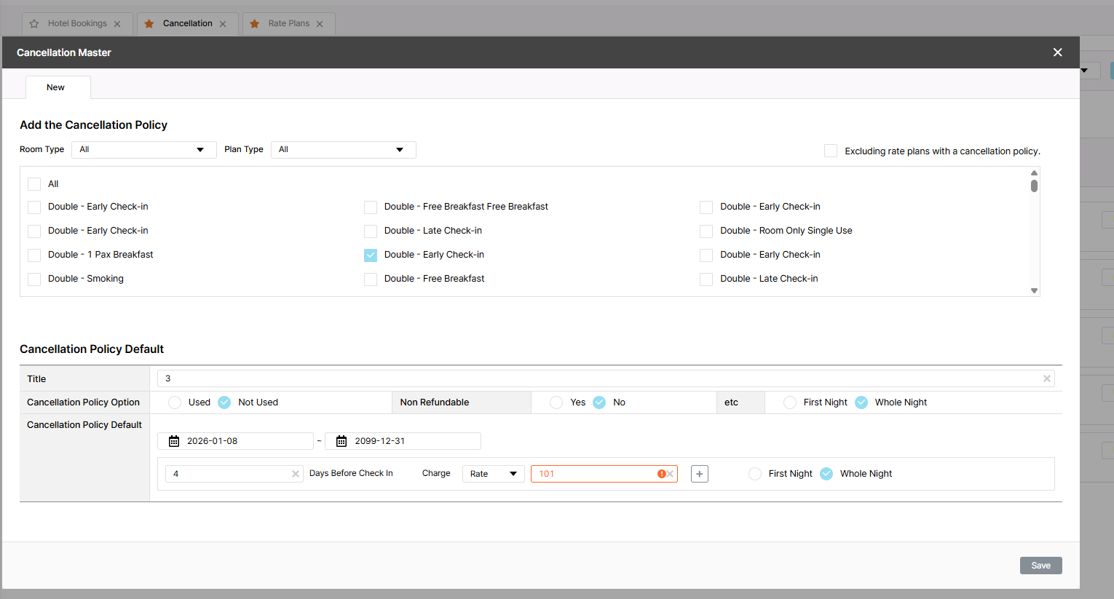Open the start date calendar icon

[x=174, y=441]
